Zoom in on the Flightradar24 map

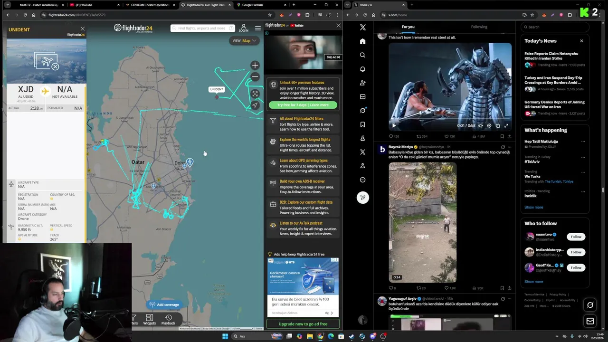click(x=255, y=66)
